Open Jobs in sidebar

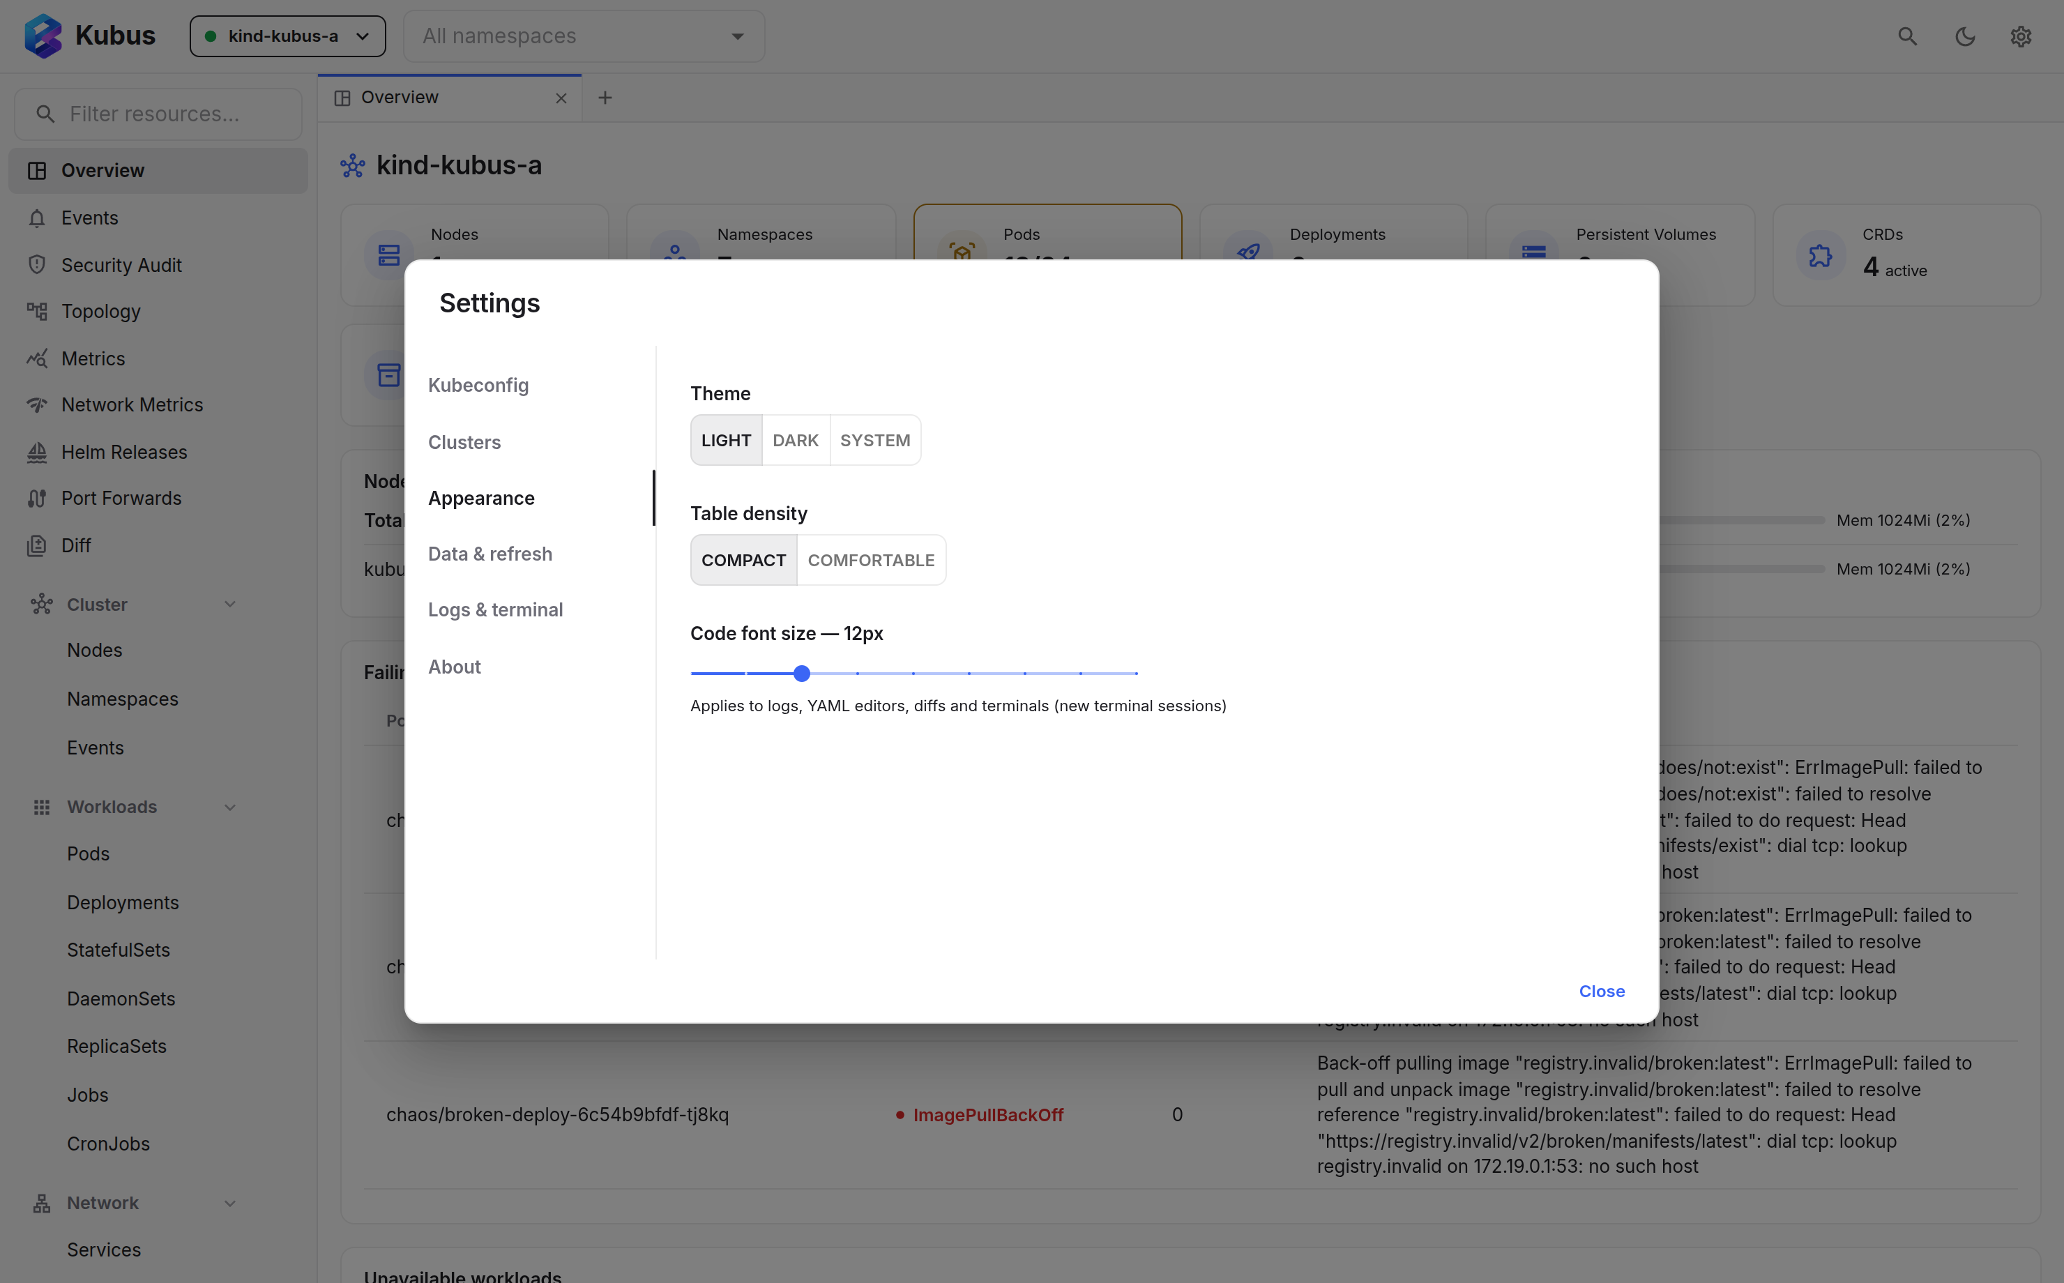click(x=89, y=1095)
